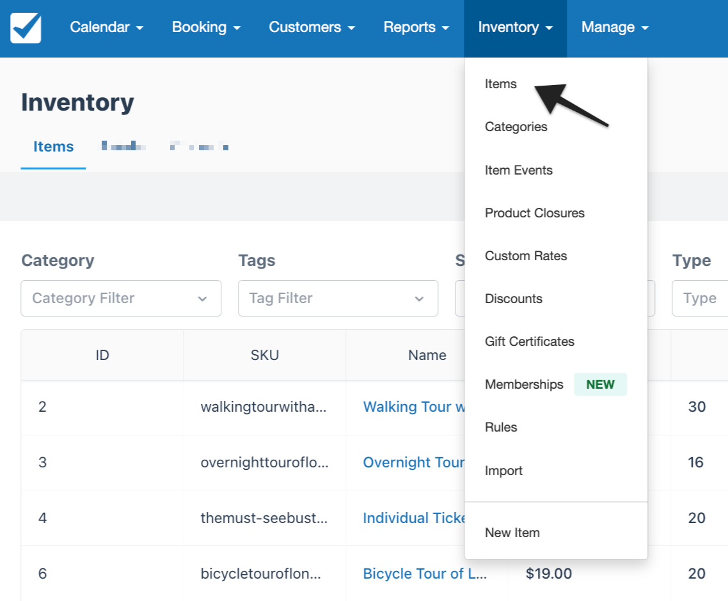Open the Bicycle Tour of L... link
Screen dimensions: 728x601
[425, 574]
